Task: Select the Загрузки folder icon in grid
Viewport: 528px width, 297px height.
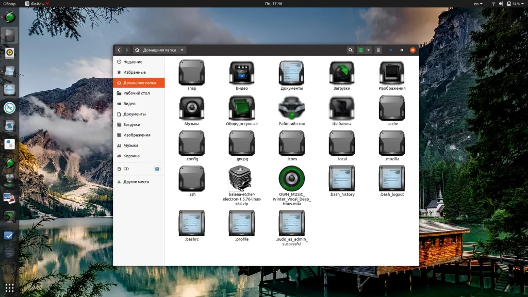Action: pyautogui.click(x=342, y=73)
